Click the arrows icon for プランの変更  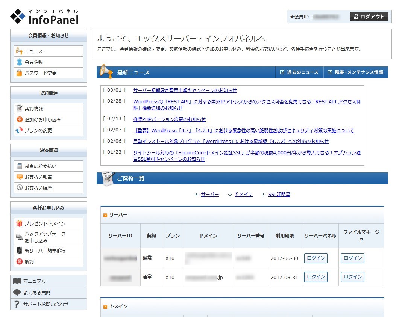tap(19, 130)
